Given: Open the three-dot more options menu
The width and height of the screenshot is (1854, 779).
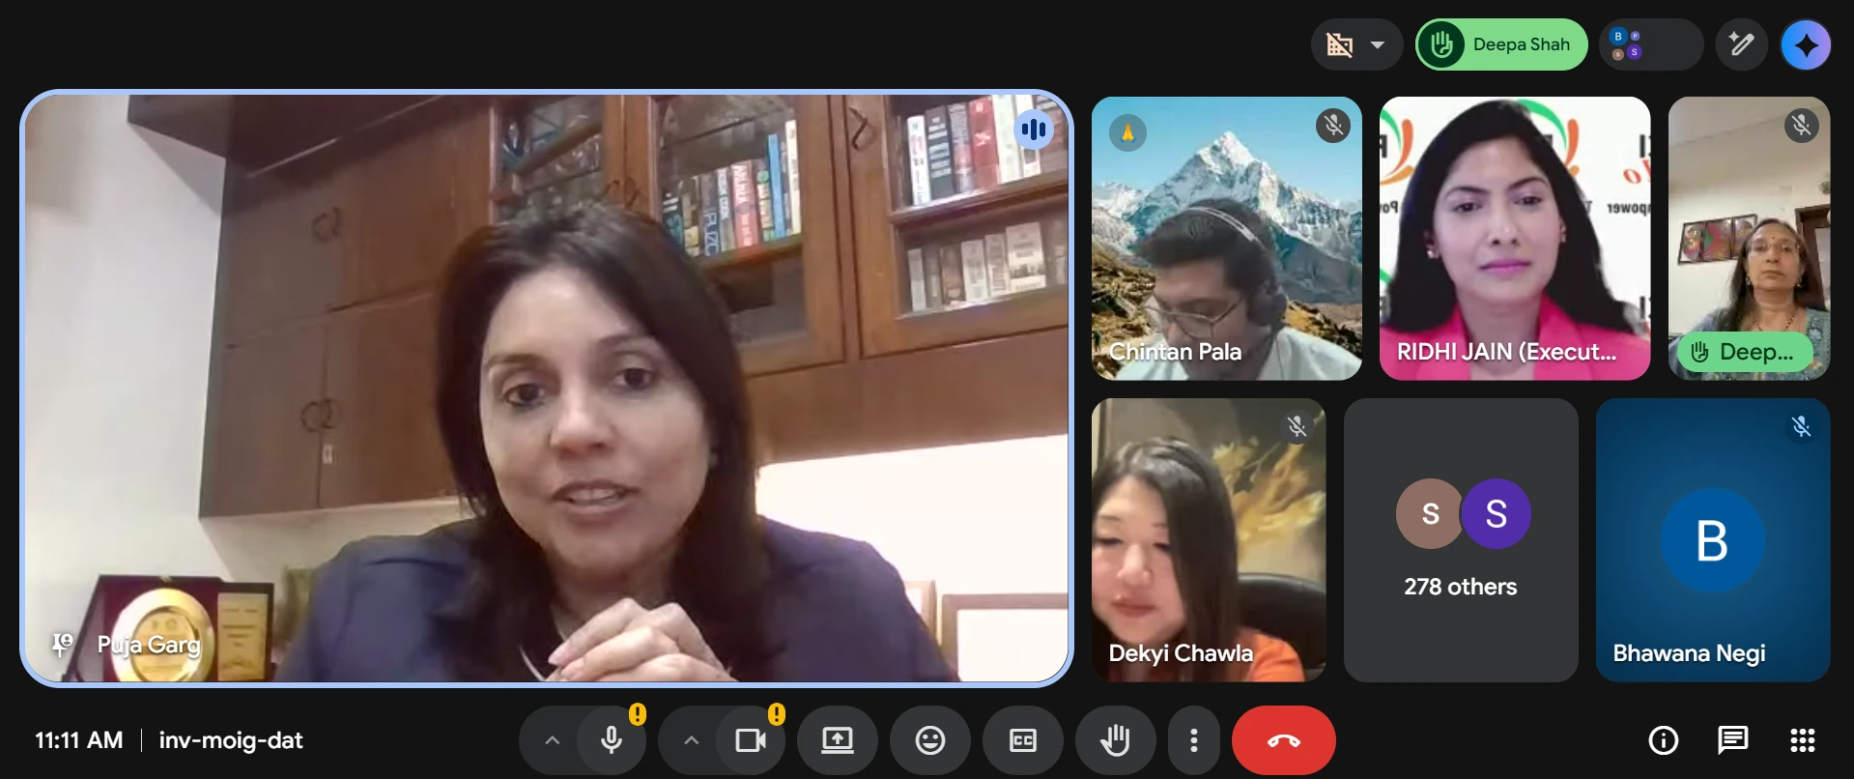Looking at the screenshot, I should click(x=1194, y=740).
